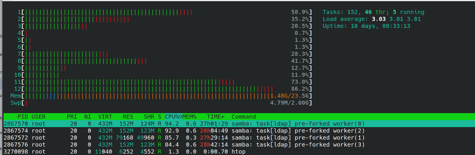Sort by CPU% column header

(x=173, y=117)
